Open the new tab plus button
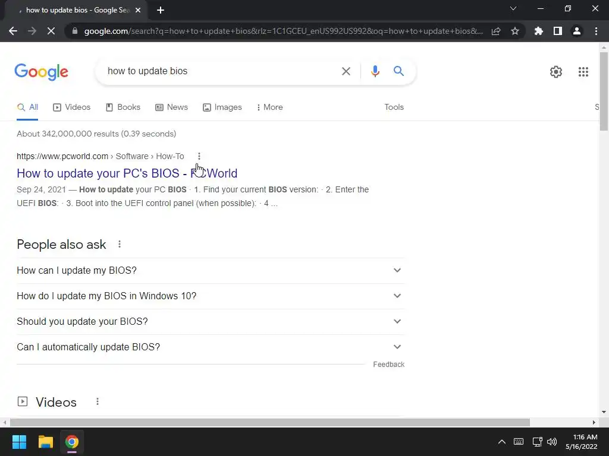This screenshot has width=609, height=456. 161,11
